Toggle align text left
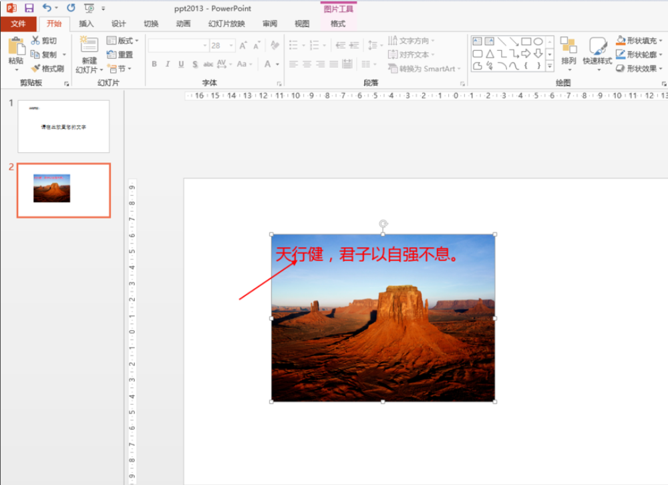Screen dimensions: 668x485 pyautogui.click(x=293, y=64)
